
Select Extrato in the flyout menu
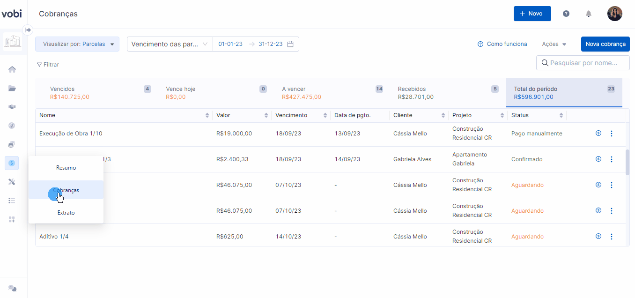pos(66,213)
